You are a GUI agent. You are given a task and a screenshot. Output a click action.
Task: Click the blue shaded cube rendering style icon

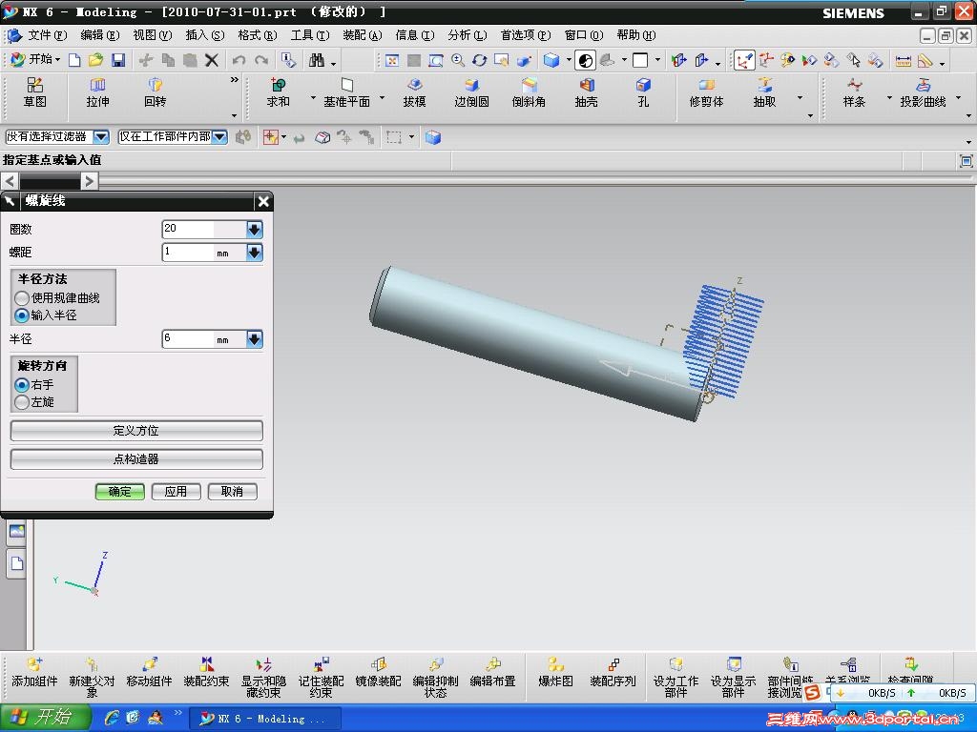(551, 60)
